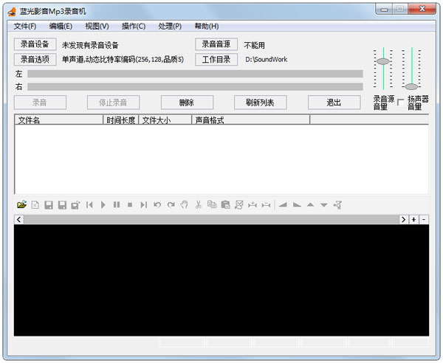Click the left channel level meter bar

195,74
